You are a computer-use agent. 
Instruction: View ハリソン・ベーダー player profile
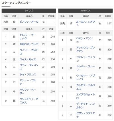coord(28,91)
